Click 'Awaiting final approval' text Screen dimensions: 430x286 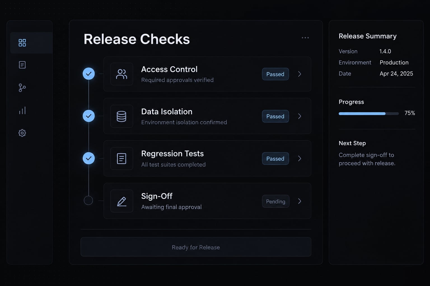pos(171,207)
